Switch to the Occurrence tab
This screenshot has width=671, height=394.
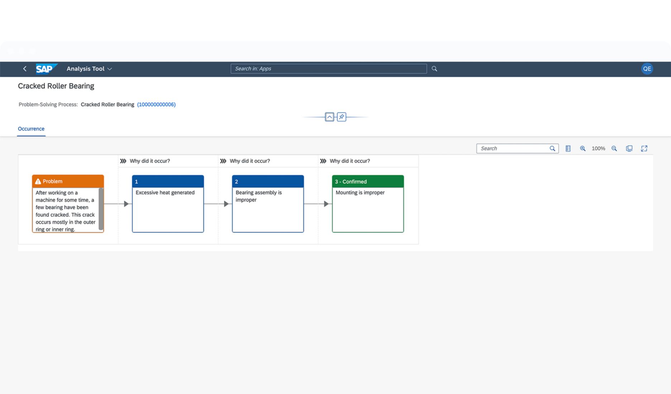(31, 129)
